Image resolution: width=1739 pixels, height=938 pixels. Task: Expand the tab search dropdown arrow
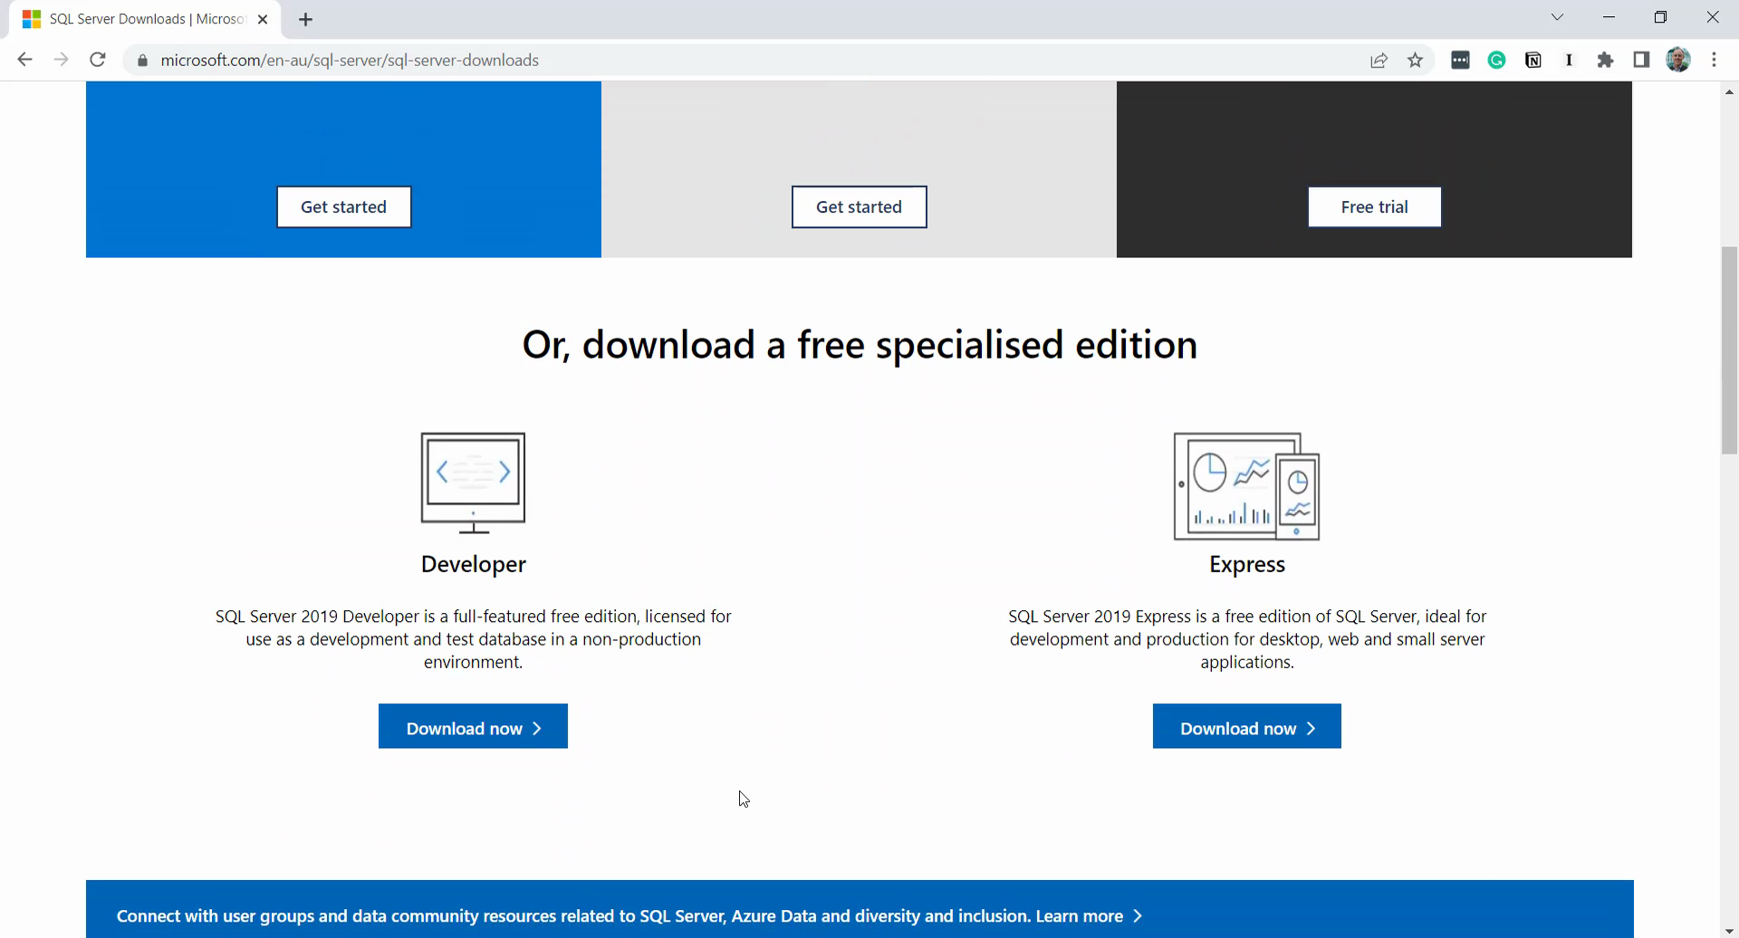(x=1557, y=17)
